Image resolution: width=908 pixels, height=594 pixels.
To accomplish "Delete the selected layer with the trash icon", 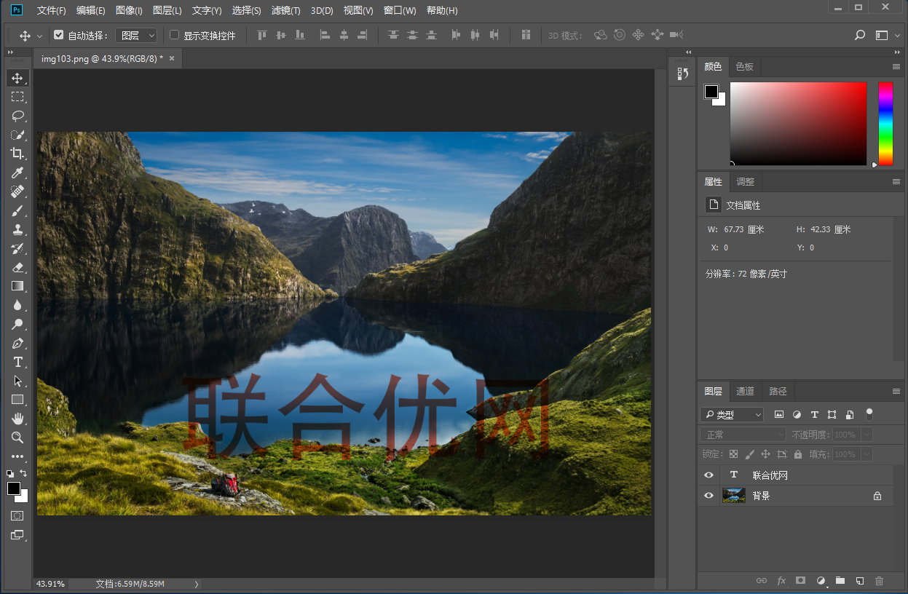I will [880, 581].
